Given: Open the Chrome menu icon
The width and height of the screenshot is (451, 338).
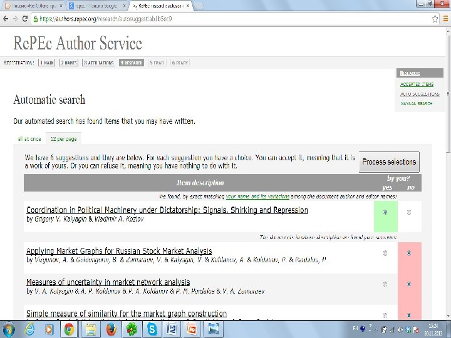Looking at the screenshot, I should (445, 19).
